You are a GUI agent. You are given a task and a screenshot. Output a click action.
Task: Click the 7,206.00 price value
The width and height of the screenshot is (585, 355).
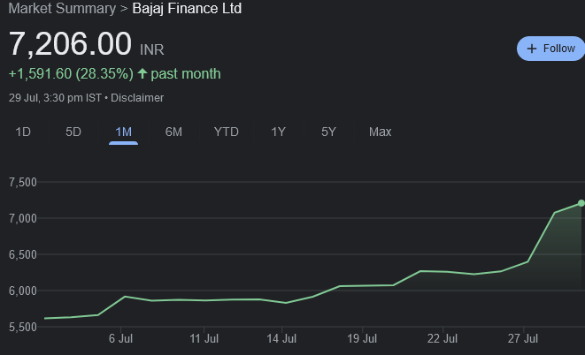(x=70, y=43)
